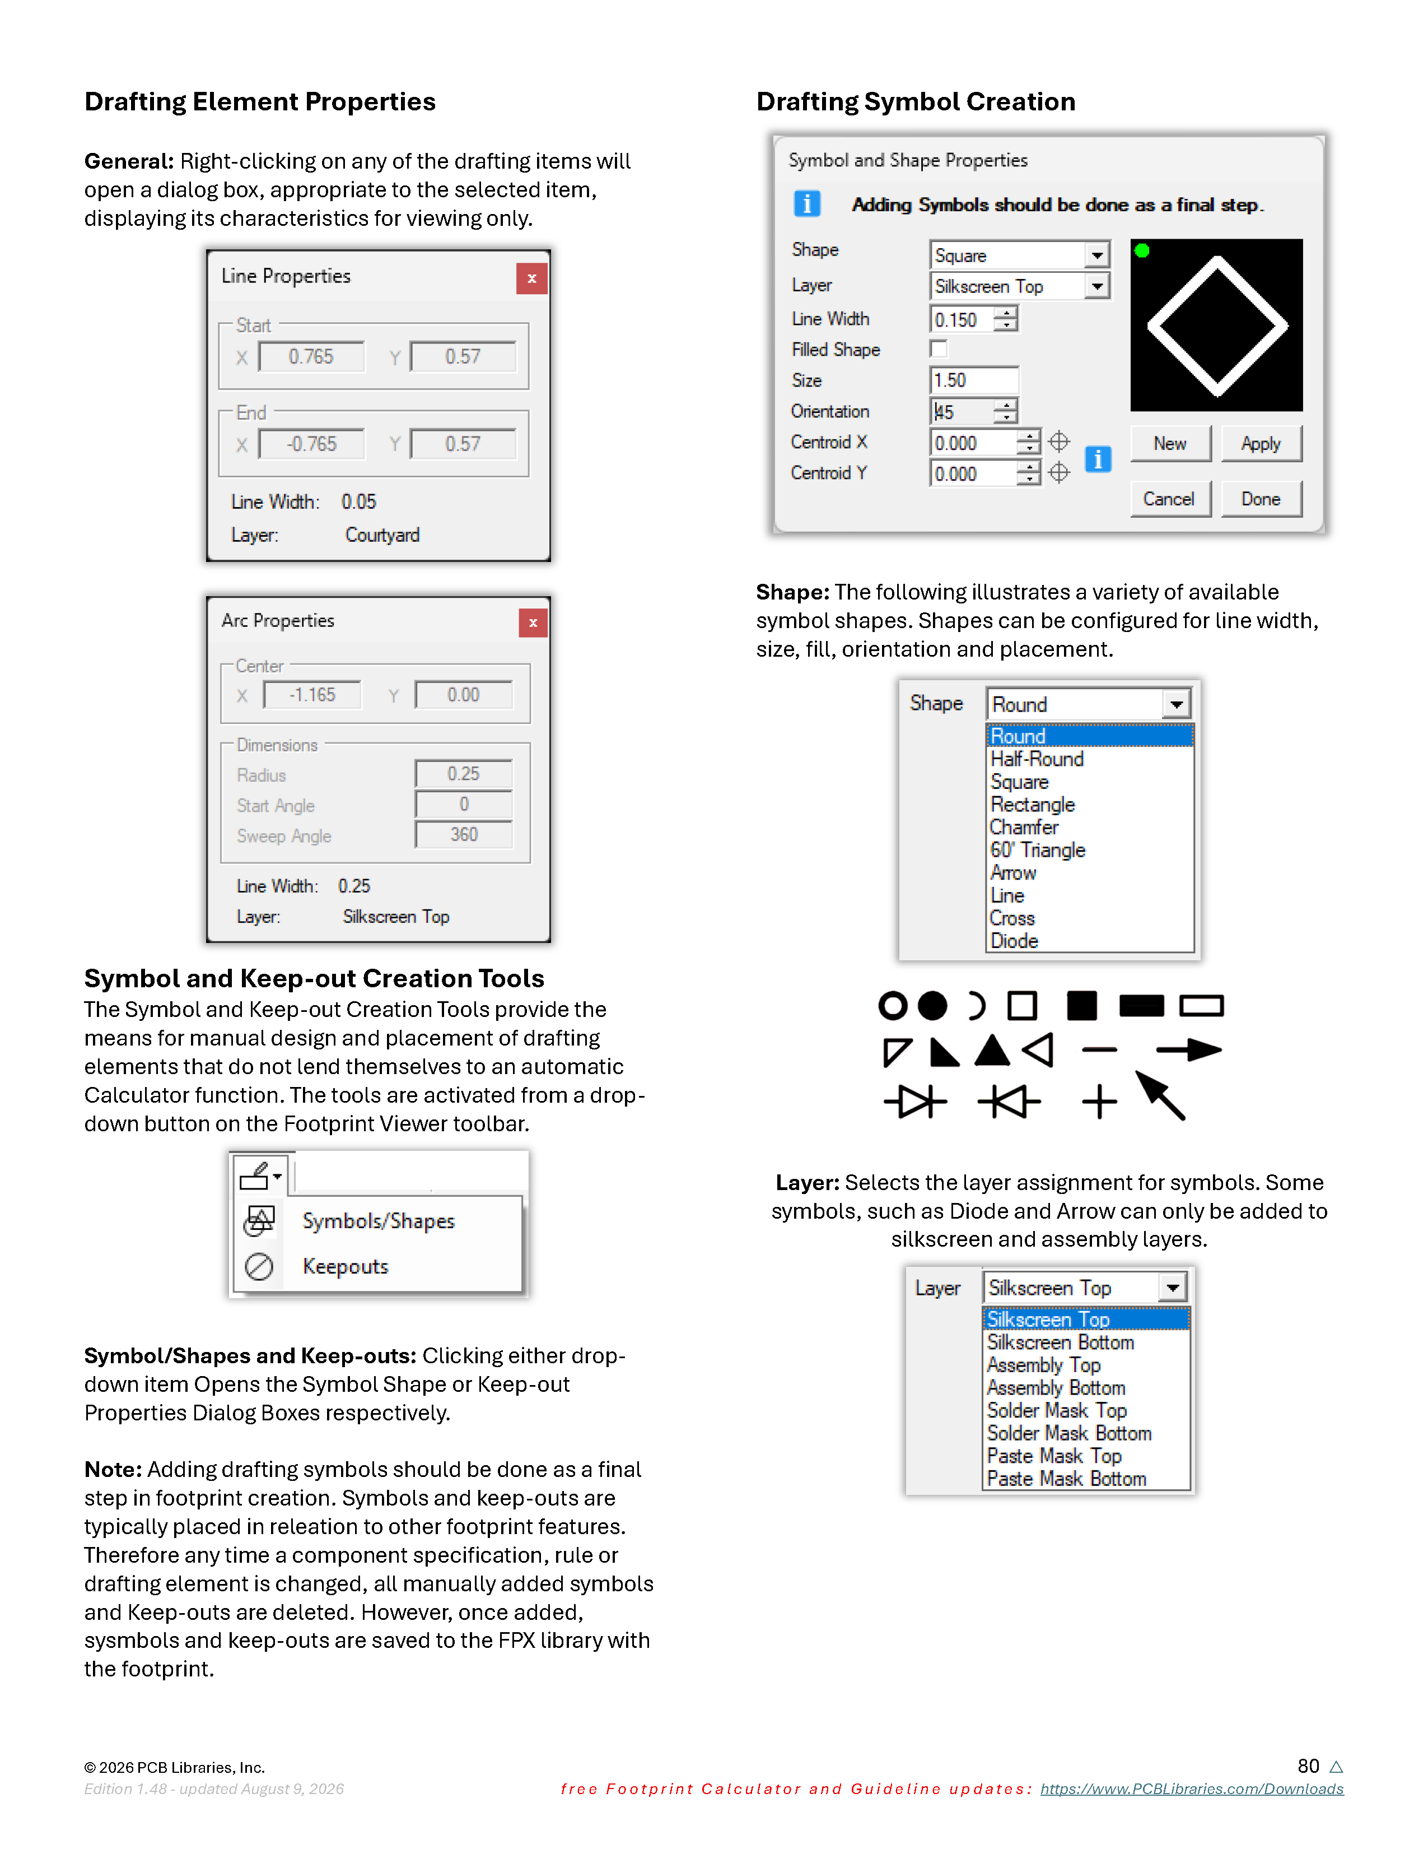
Task: Click the right-pointing arrow symbol illustration
Action: (x=1188, y=1051)
